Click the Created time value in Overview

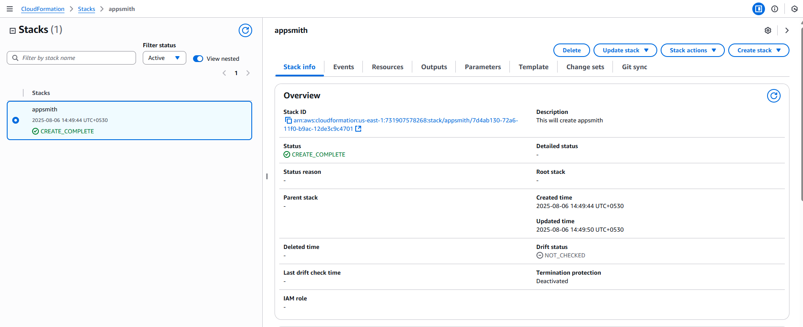point(580,206)
